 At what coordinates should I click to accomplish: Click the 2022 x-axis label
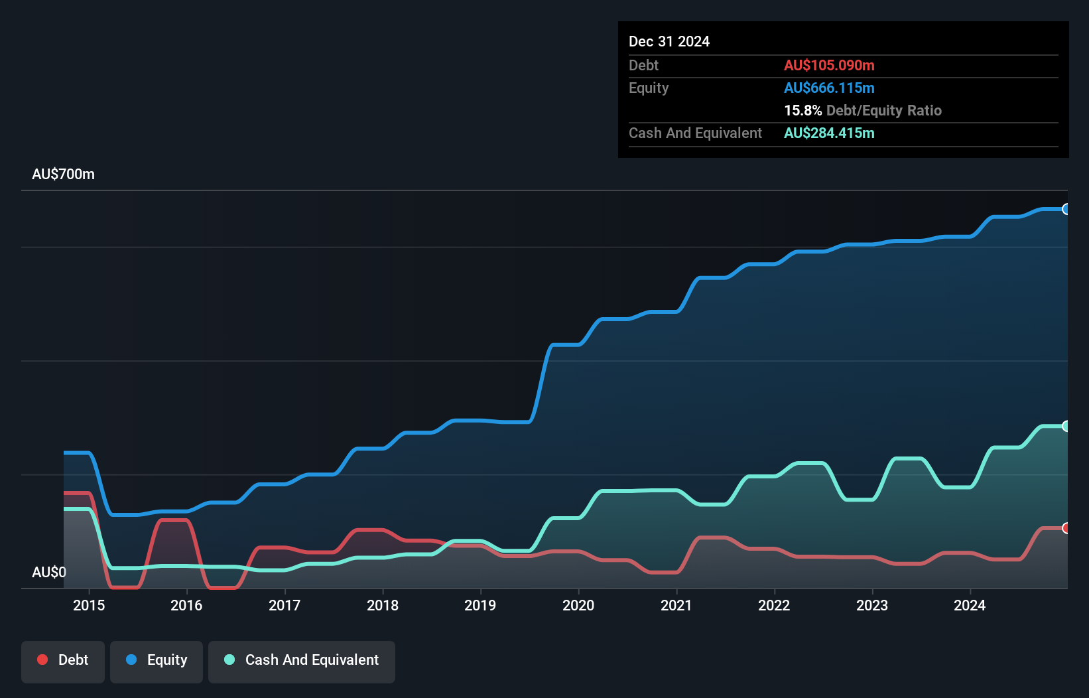[x=774, y=605]
